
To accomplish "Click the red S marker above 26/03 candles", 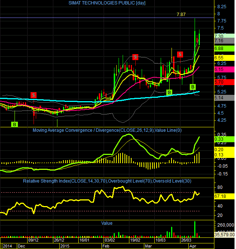I will pyautogui.click(x=180, y=55).
